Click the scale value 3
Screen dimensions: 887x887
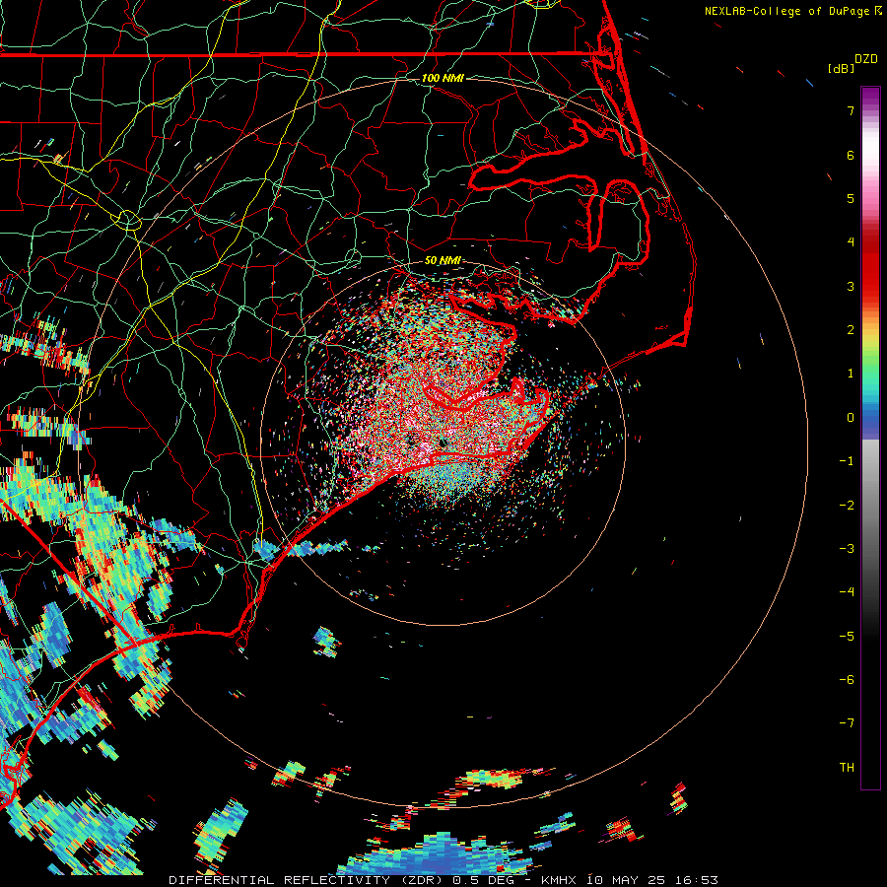851,286
